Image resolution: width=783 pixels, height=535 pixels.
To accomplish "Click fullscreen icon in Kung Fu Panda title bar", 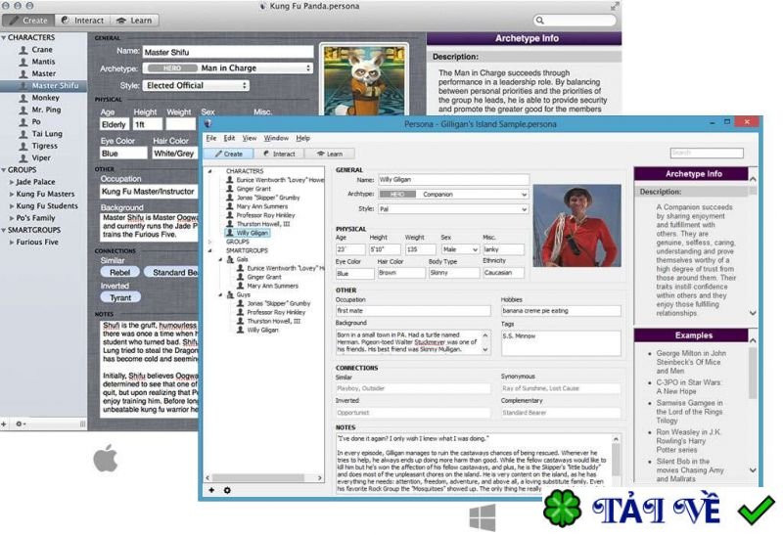I will click(x=615, y=7).
